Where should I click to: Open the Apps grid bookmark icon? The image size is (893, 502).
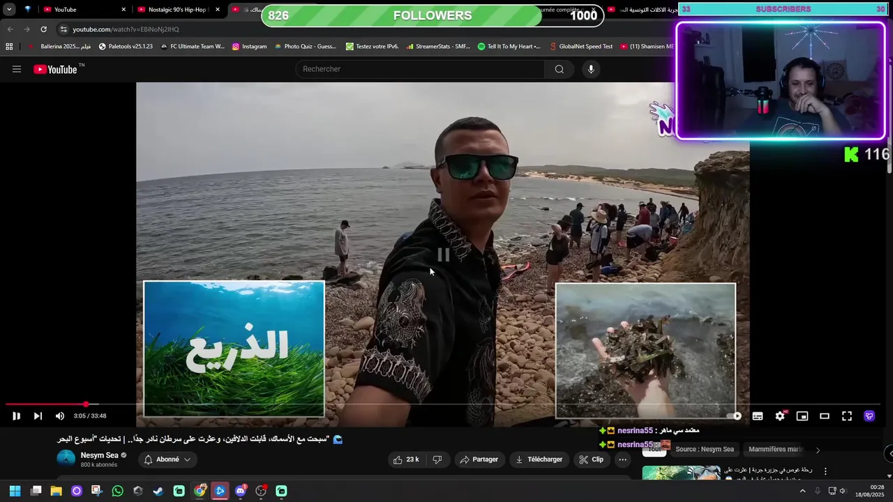(x=9, y=47)
